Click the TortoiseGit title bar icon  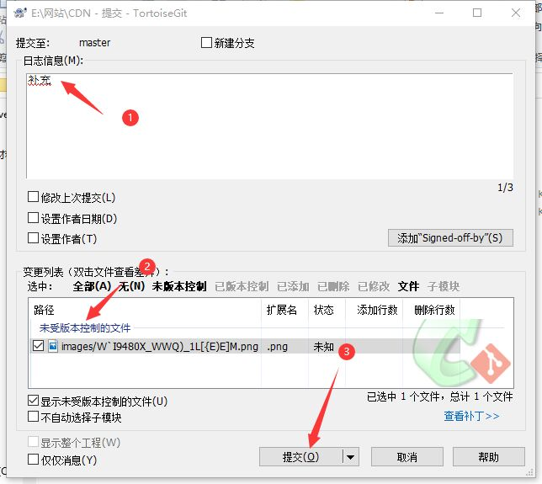[20, 13]
